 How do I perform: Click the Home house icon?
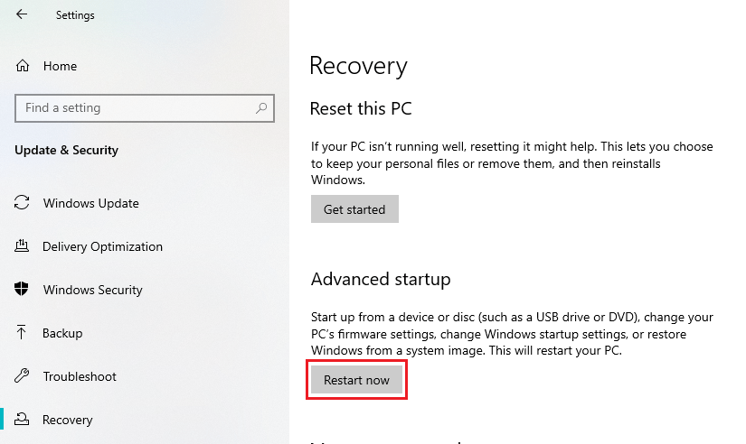(x=23, y=66)
